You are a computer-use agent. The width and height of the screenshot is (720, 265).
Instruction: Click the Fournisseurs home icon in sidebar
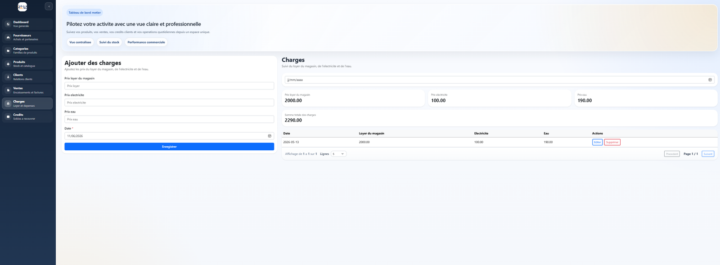[x=8, y=37]
